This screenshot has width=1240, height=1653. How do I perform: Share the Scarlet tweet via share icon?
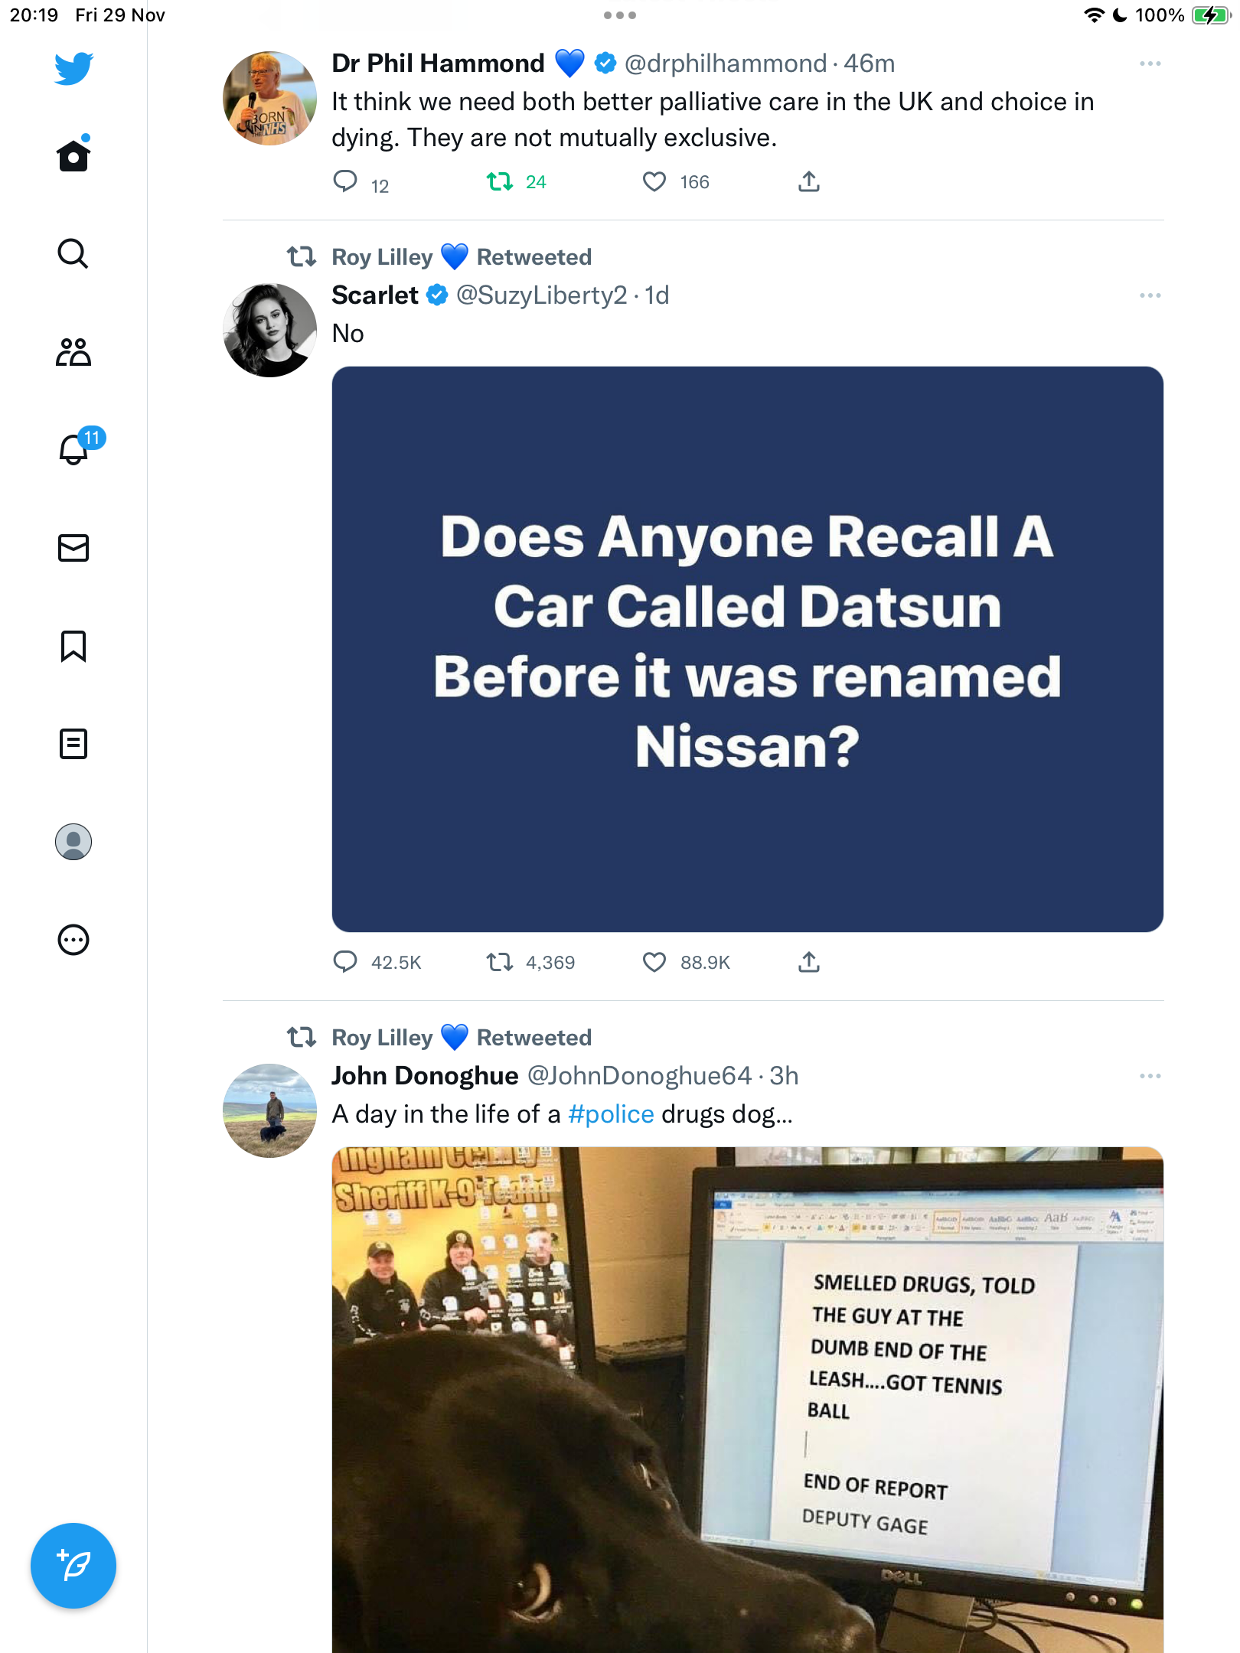point(809,962)
